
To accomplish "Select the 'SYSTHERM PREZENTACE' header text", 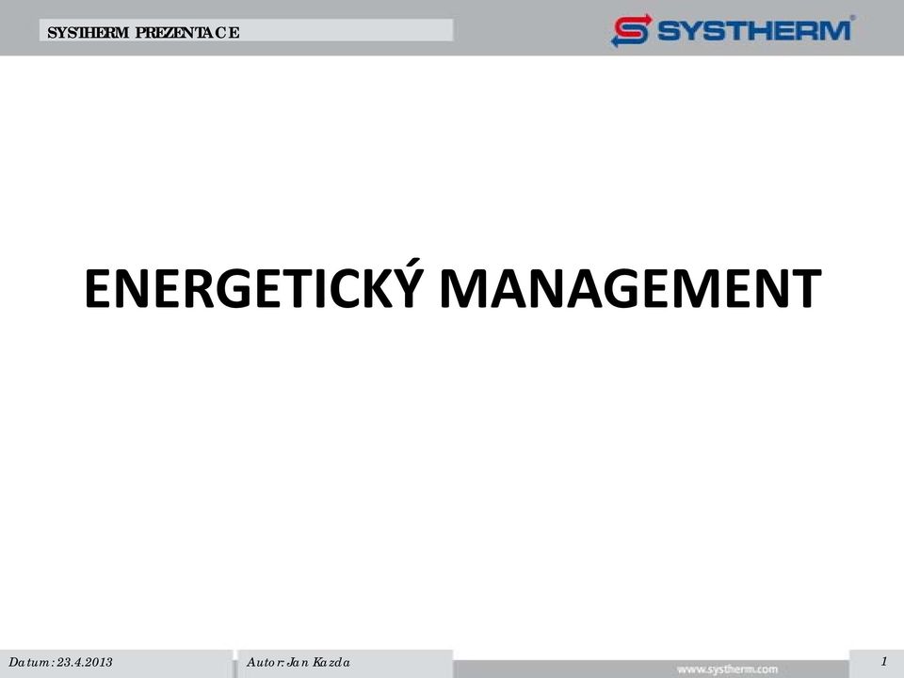I will pyautogui.click(x=143, y=32).
